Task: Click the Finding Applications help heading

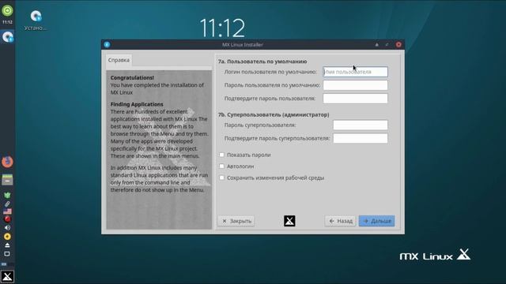Action: click(137, 104)
